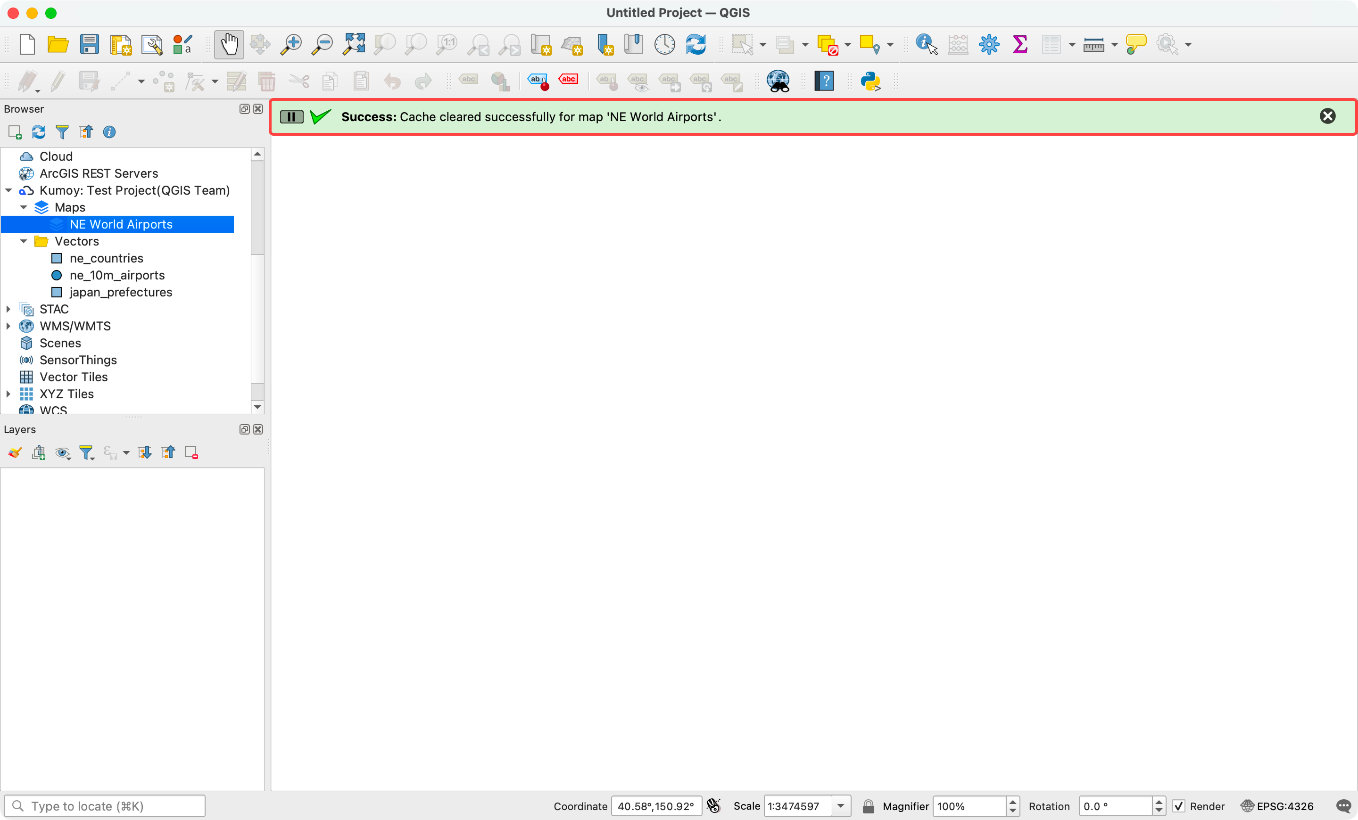Click the Refresh map canvas icon

pyautogui.click(x=696, y=44)
